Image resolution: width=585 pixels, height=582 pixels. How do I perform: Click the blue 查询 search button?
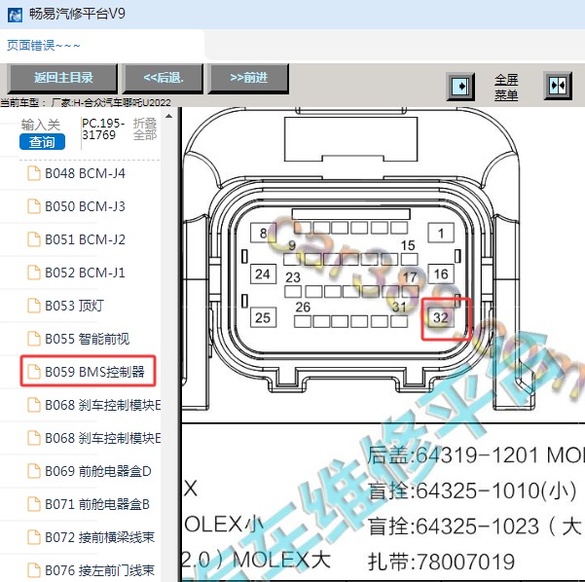pos(42,142)
